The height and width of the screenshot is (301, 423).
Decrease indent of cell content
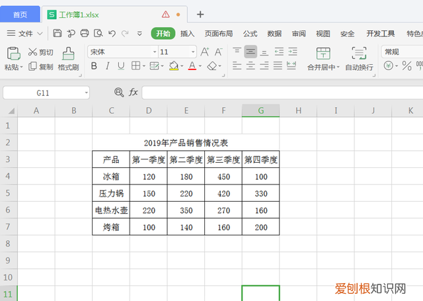[x=279, y=52]
